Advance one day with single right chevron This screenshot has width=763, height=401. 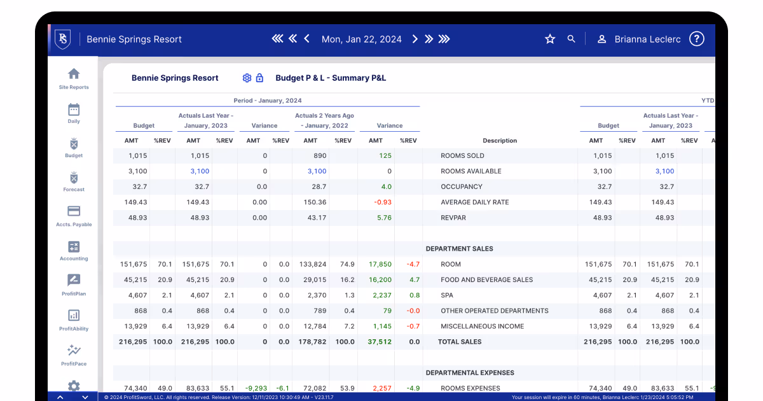tap(415, 39)
